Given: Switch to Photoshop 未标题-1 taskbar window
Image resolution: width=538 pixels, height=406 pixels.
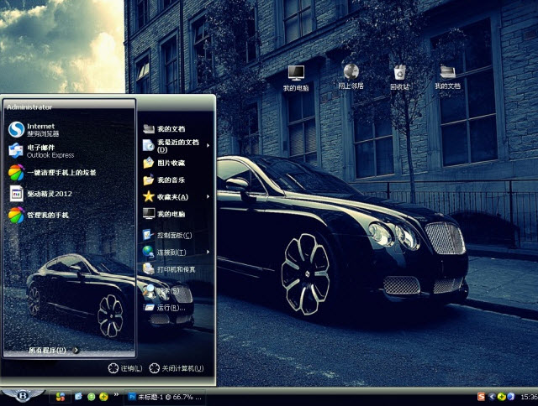Looking at the screenshot, I should click(x=163, y=396).
